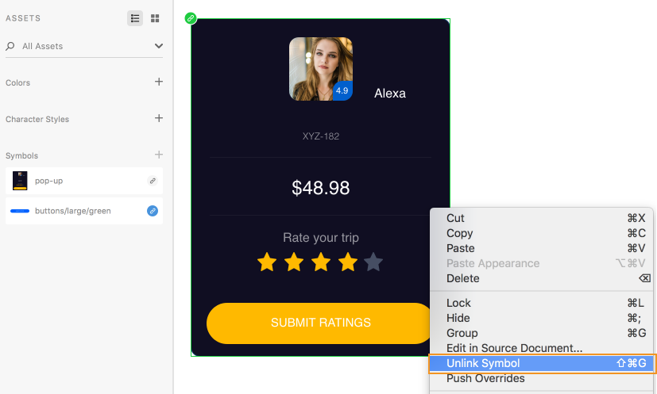Screen dimensions: 657x394
Task: Click the green linked-symbol badge on artboard
Action: (x=191, y=18)
